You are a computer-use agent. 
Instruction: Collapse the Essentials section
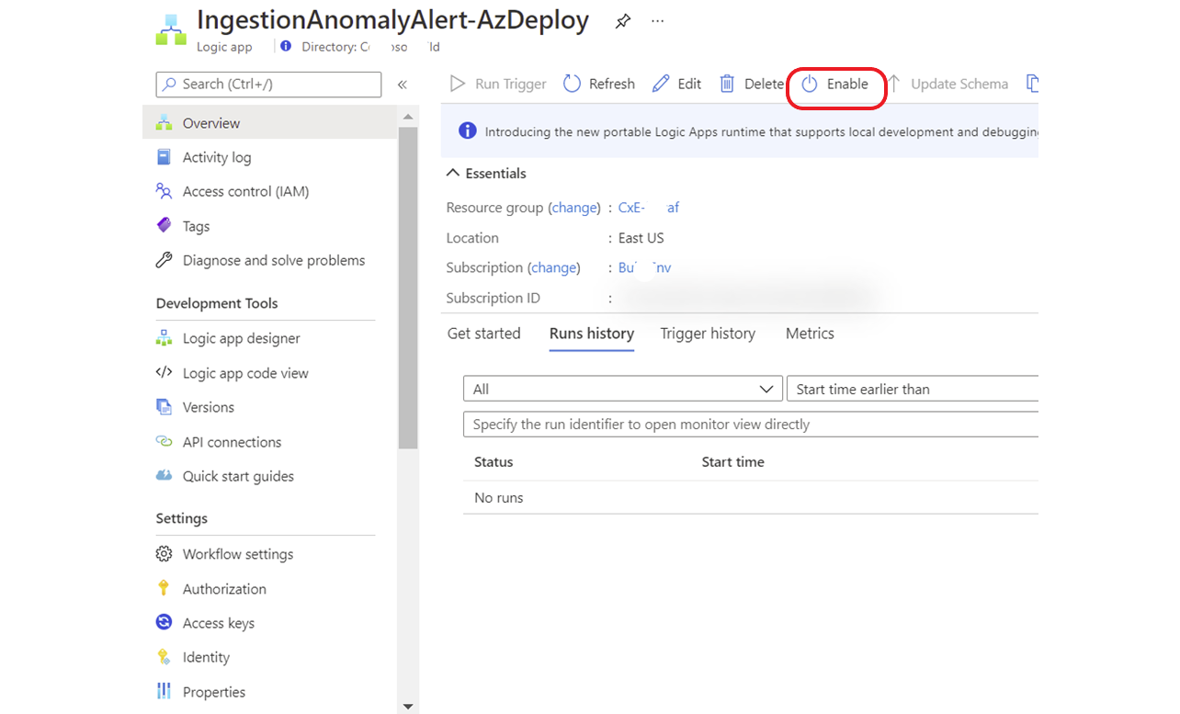[486, 173]
